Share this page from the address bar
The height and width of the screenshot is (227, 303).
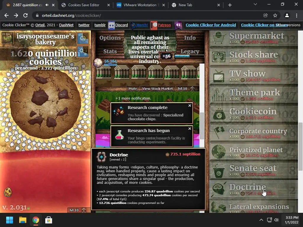265,15
